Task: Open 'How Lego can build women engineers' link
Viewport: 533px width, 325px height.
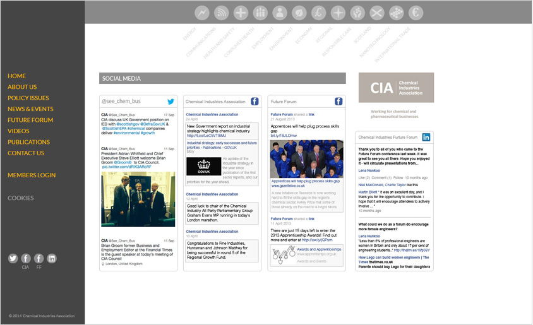Action: click(393, 260)
